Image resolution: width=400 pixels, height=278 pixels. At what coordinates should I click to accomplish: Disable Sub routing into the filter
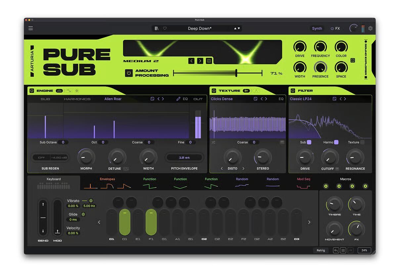point(309,142)
